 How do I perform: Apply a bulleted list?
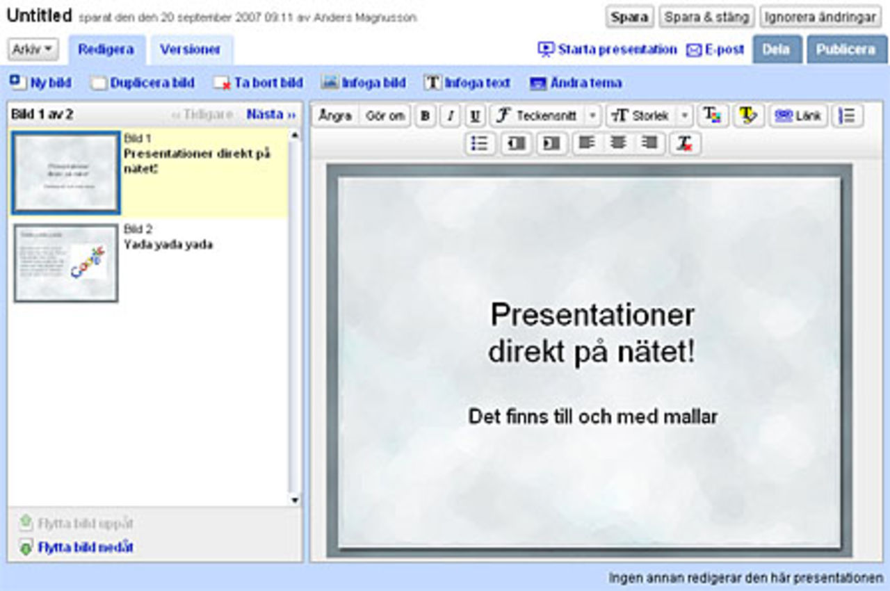[x=480, y=144]
